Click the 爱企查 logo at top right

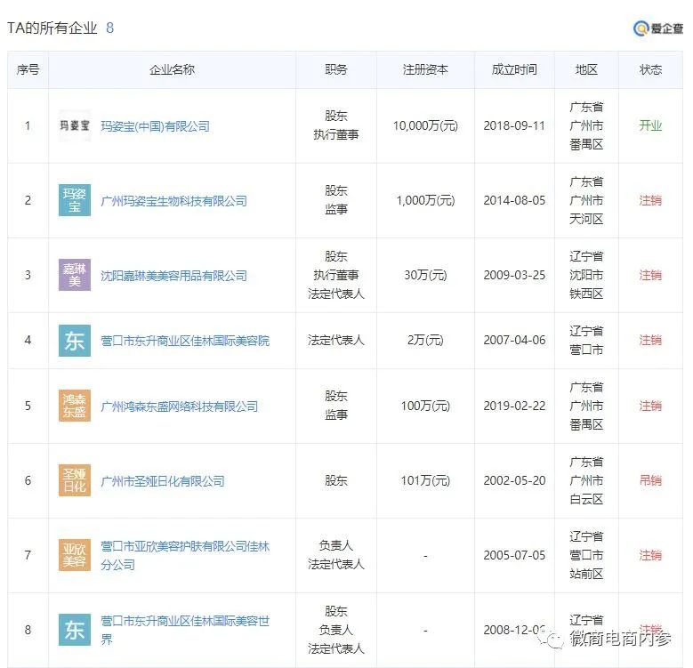tap(658, 28)
